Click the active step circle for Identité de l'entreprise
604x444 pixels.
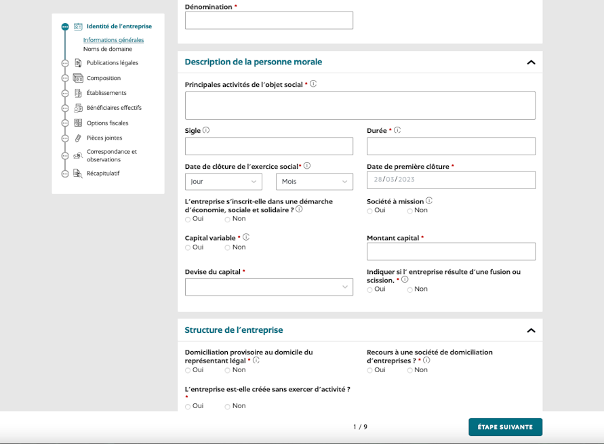[65, 26]
